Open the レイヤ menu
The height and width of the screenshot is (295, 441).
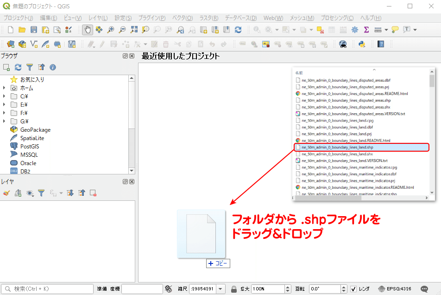click(x=98, y=18)
